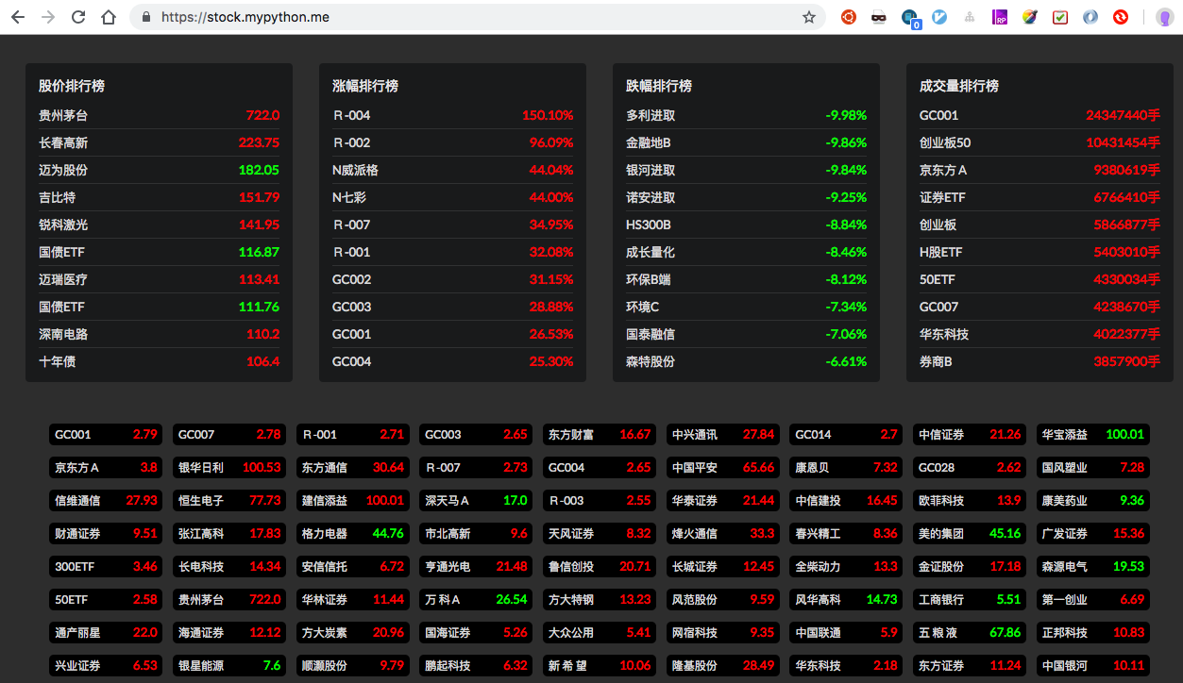
Task: Click the 隆基股份 28.49 tile
Action: tap(723, 666)
